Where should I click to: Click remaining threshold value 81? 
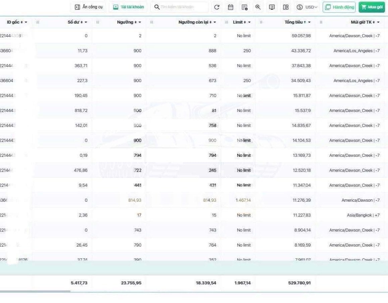(214, 111)
